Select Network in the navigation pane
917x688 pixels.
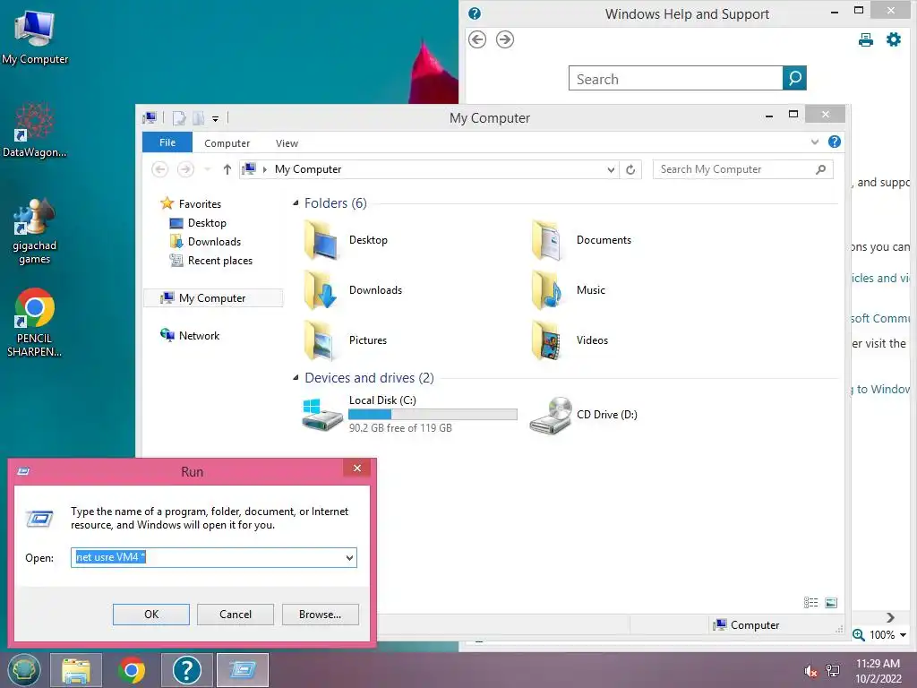point(190,335)
